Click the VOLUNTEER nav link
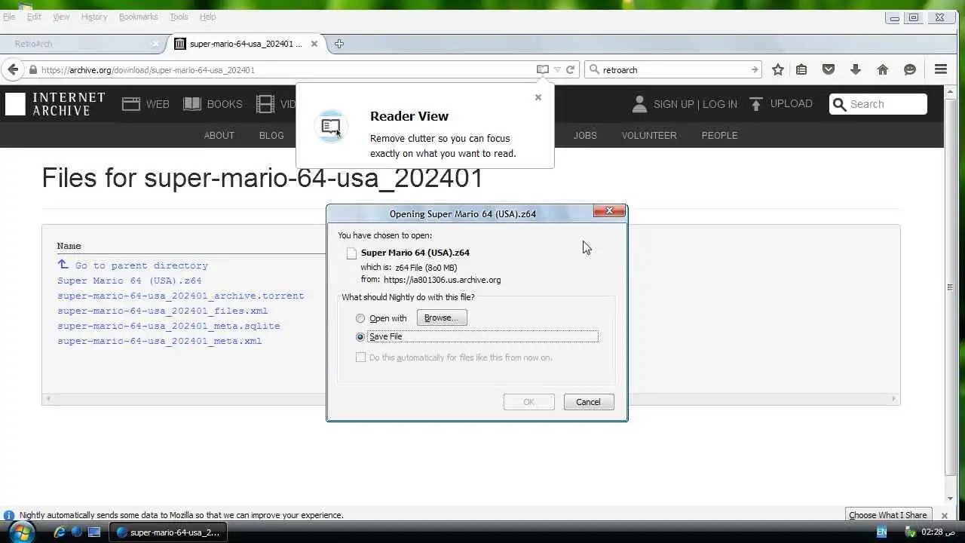This screenshot has width=965, height=543. click(649, 136)
